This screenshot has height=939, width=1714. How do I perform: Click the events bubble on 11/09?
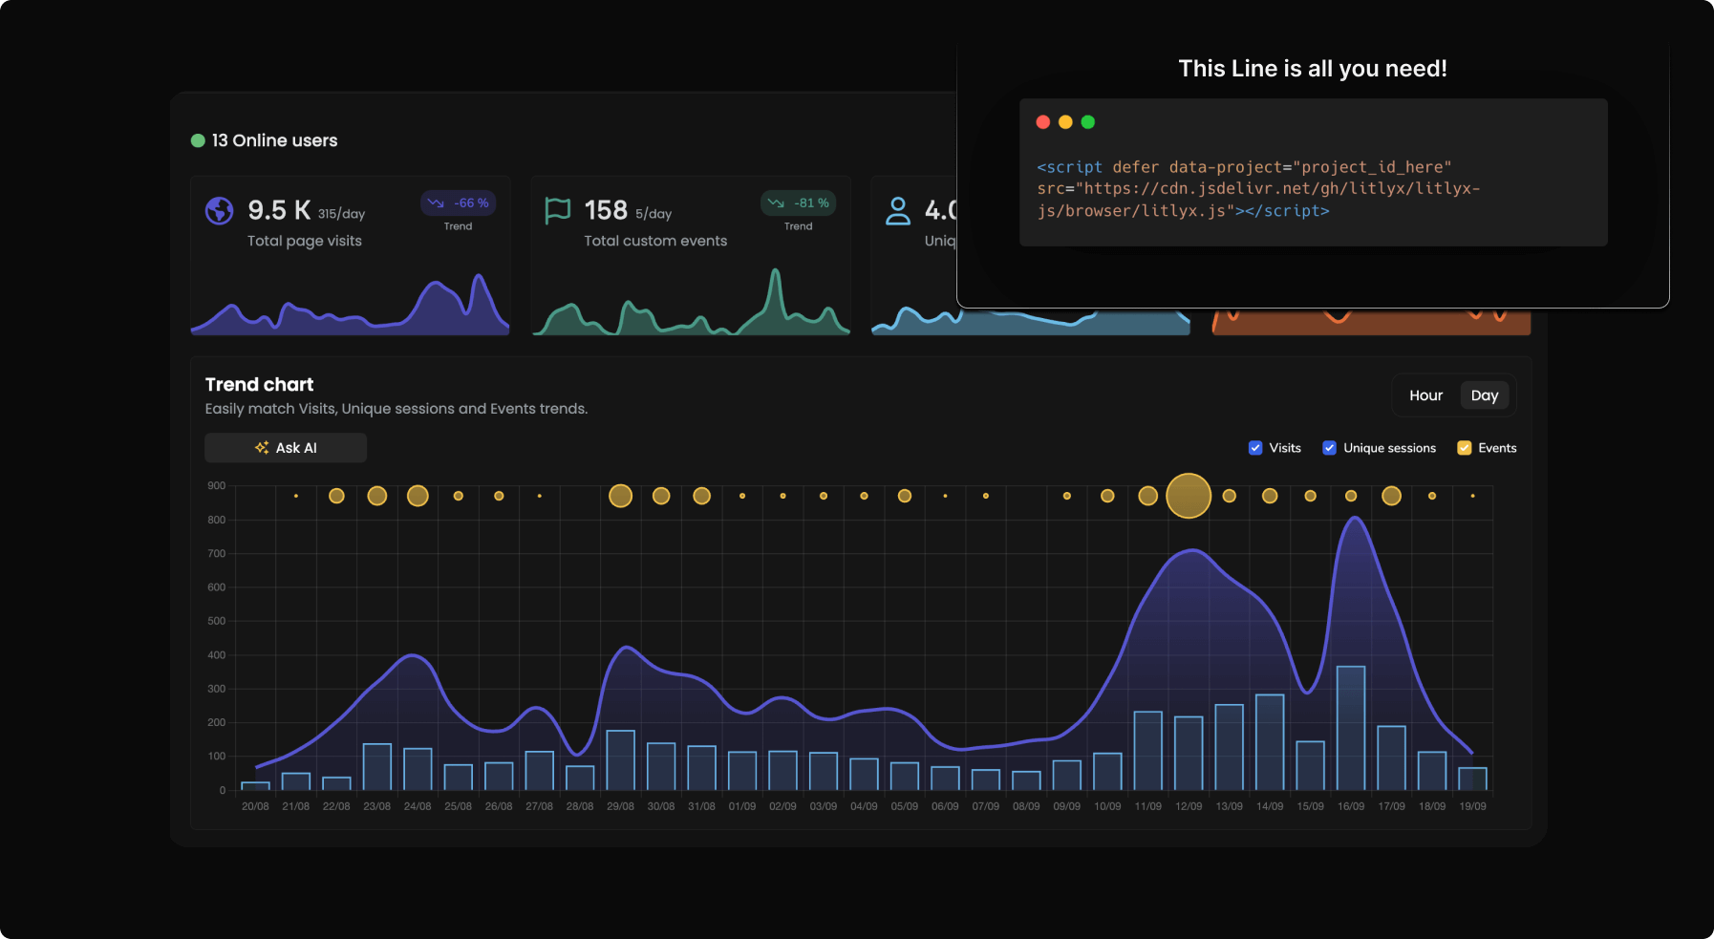[x=1148, y=496]
